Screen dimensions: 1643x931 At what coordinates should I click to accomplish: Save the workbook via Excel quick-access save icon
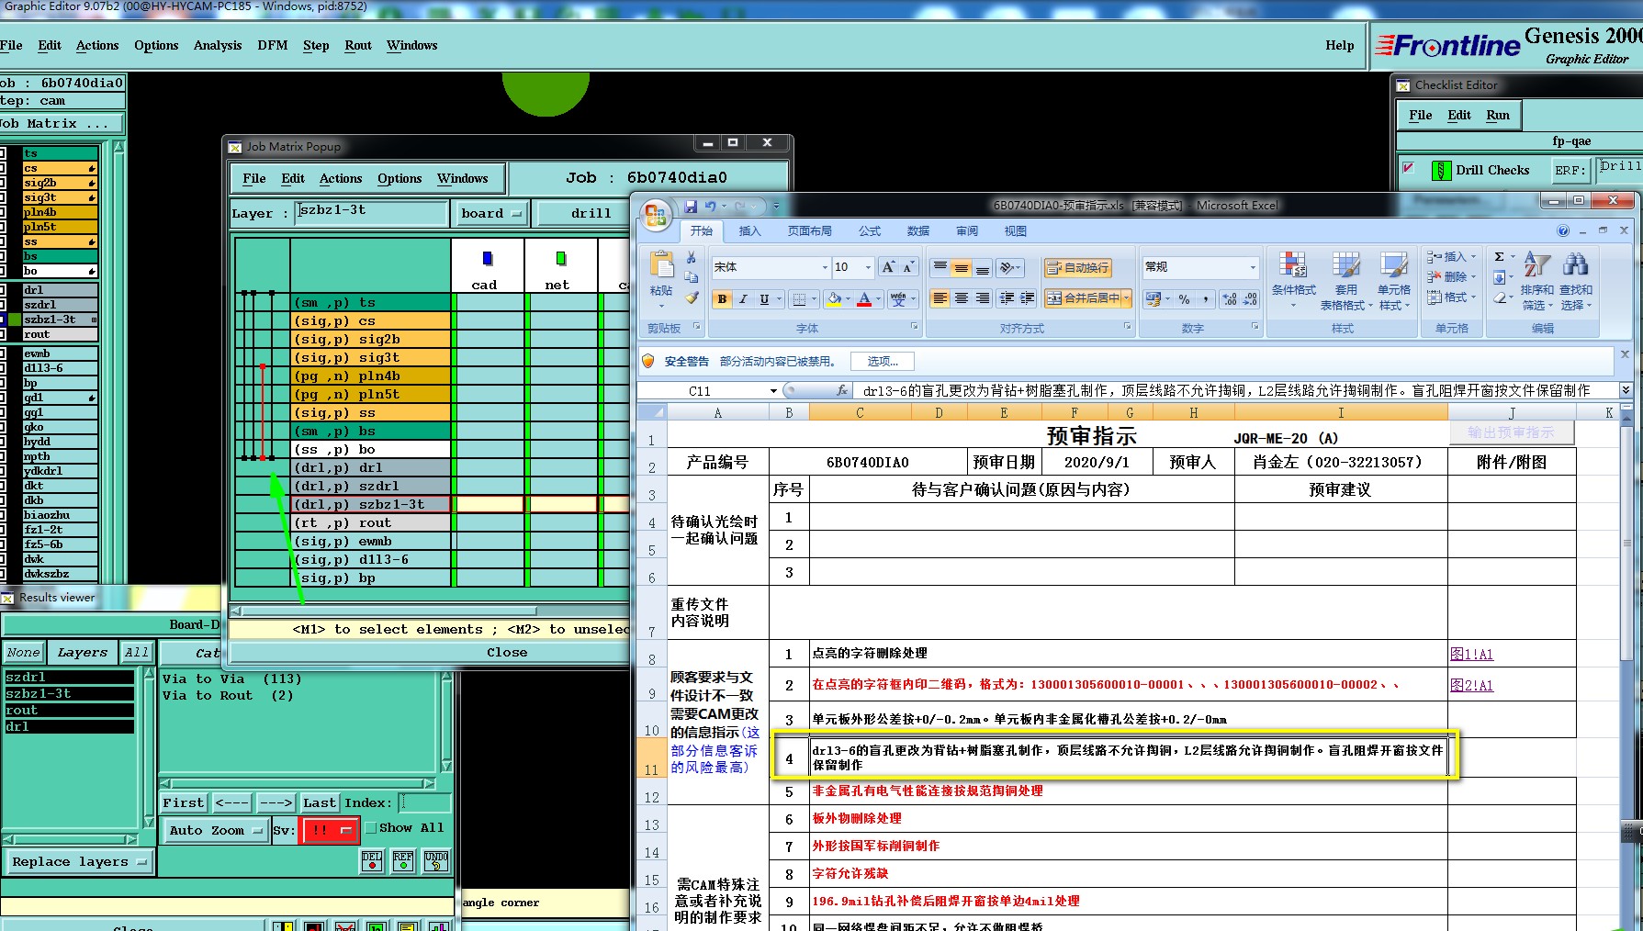[x=691, y=207]
